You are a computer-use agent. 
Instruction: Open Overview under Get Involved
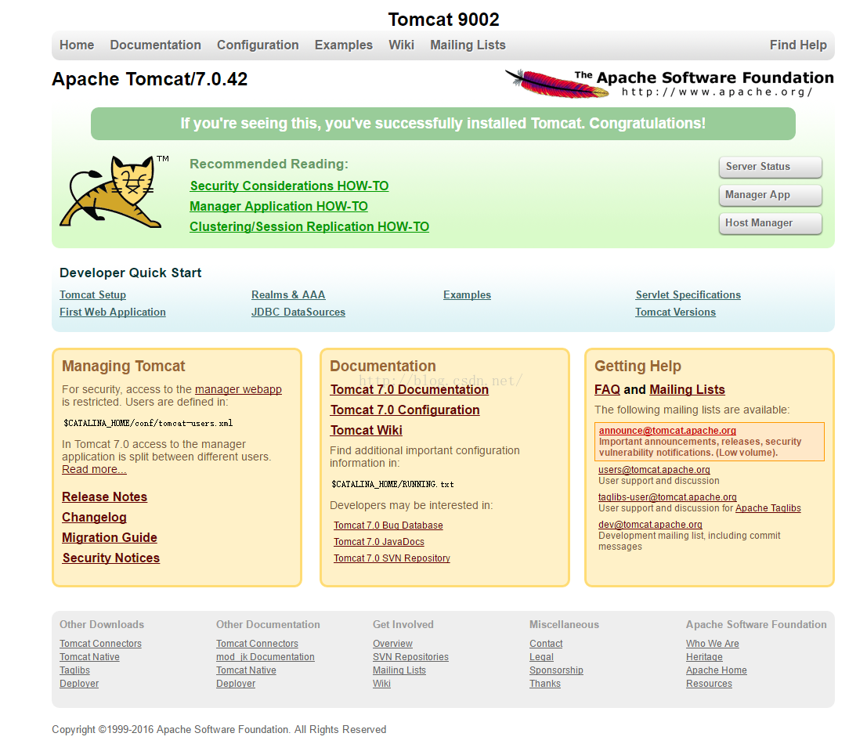point(392,644)
